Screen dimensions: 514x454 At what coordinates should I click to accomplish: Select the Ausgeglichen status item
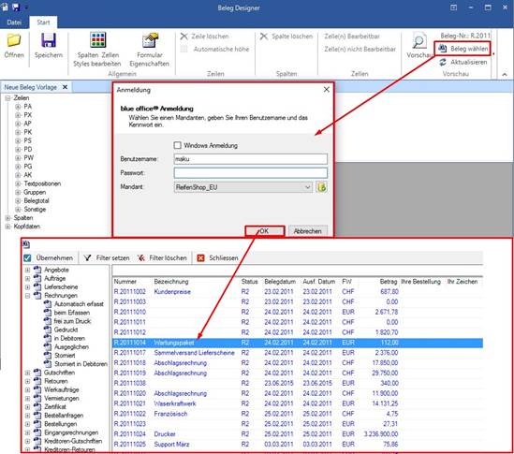(71, 346)
